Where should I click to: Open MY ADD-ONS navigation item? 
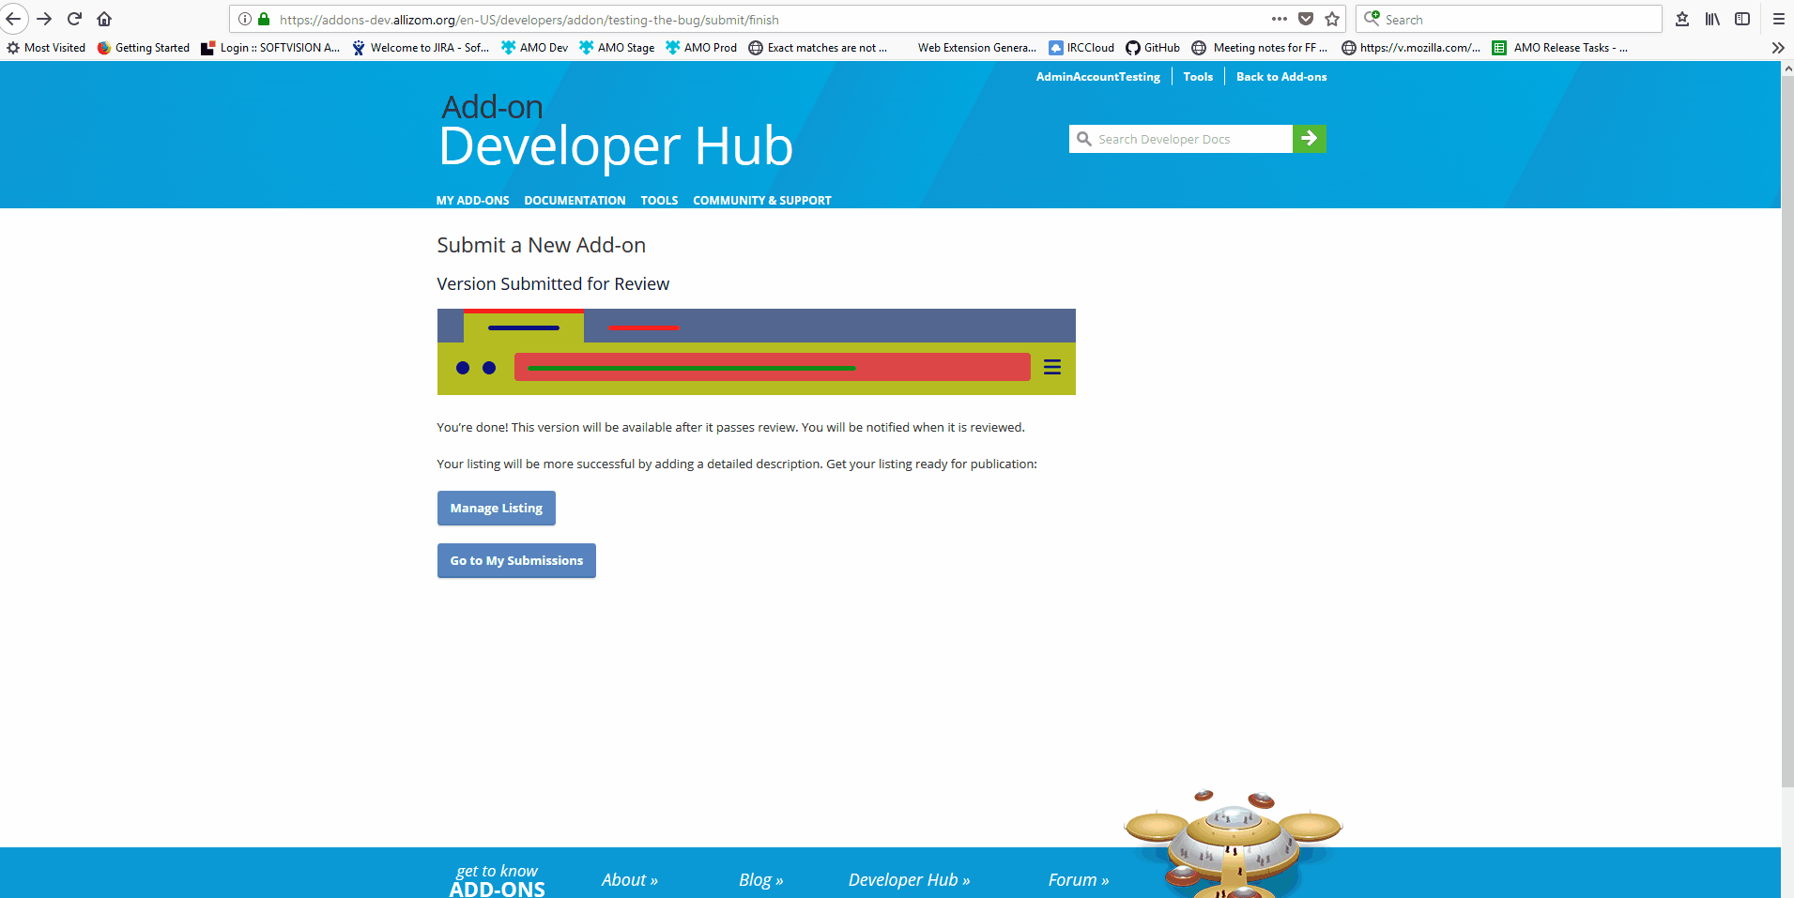tap(472, 201)
